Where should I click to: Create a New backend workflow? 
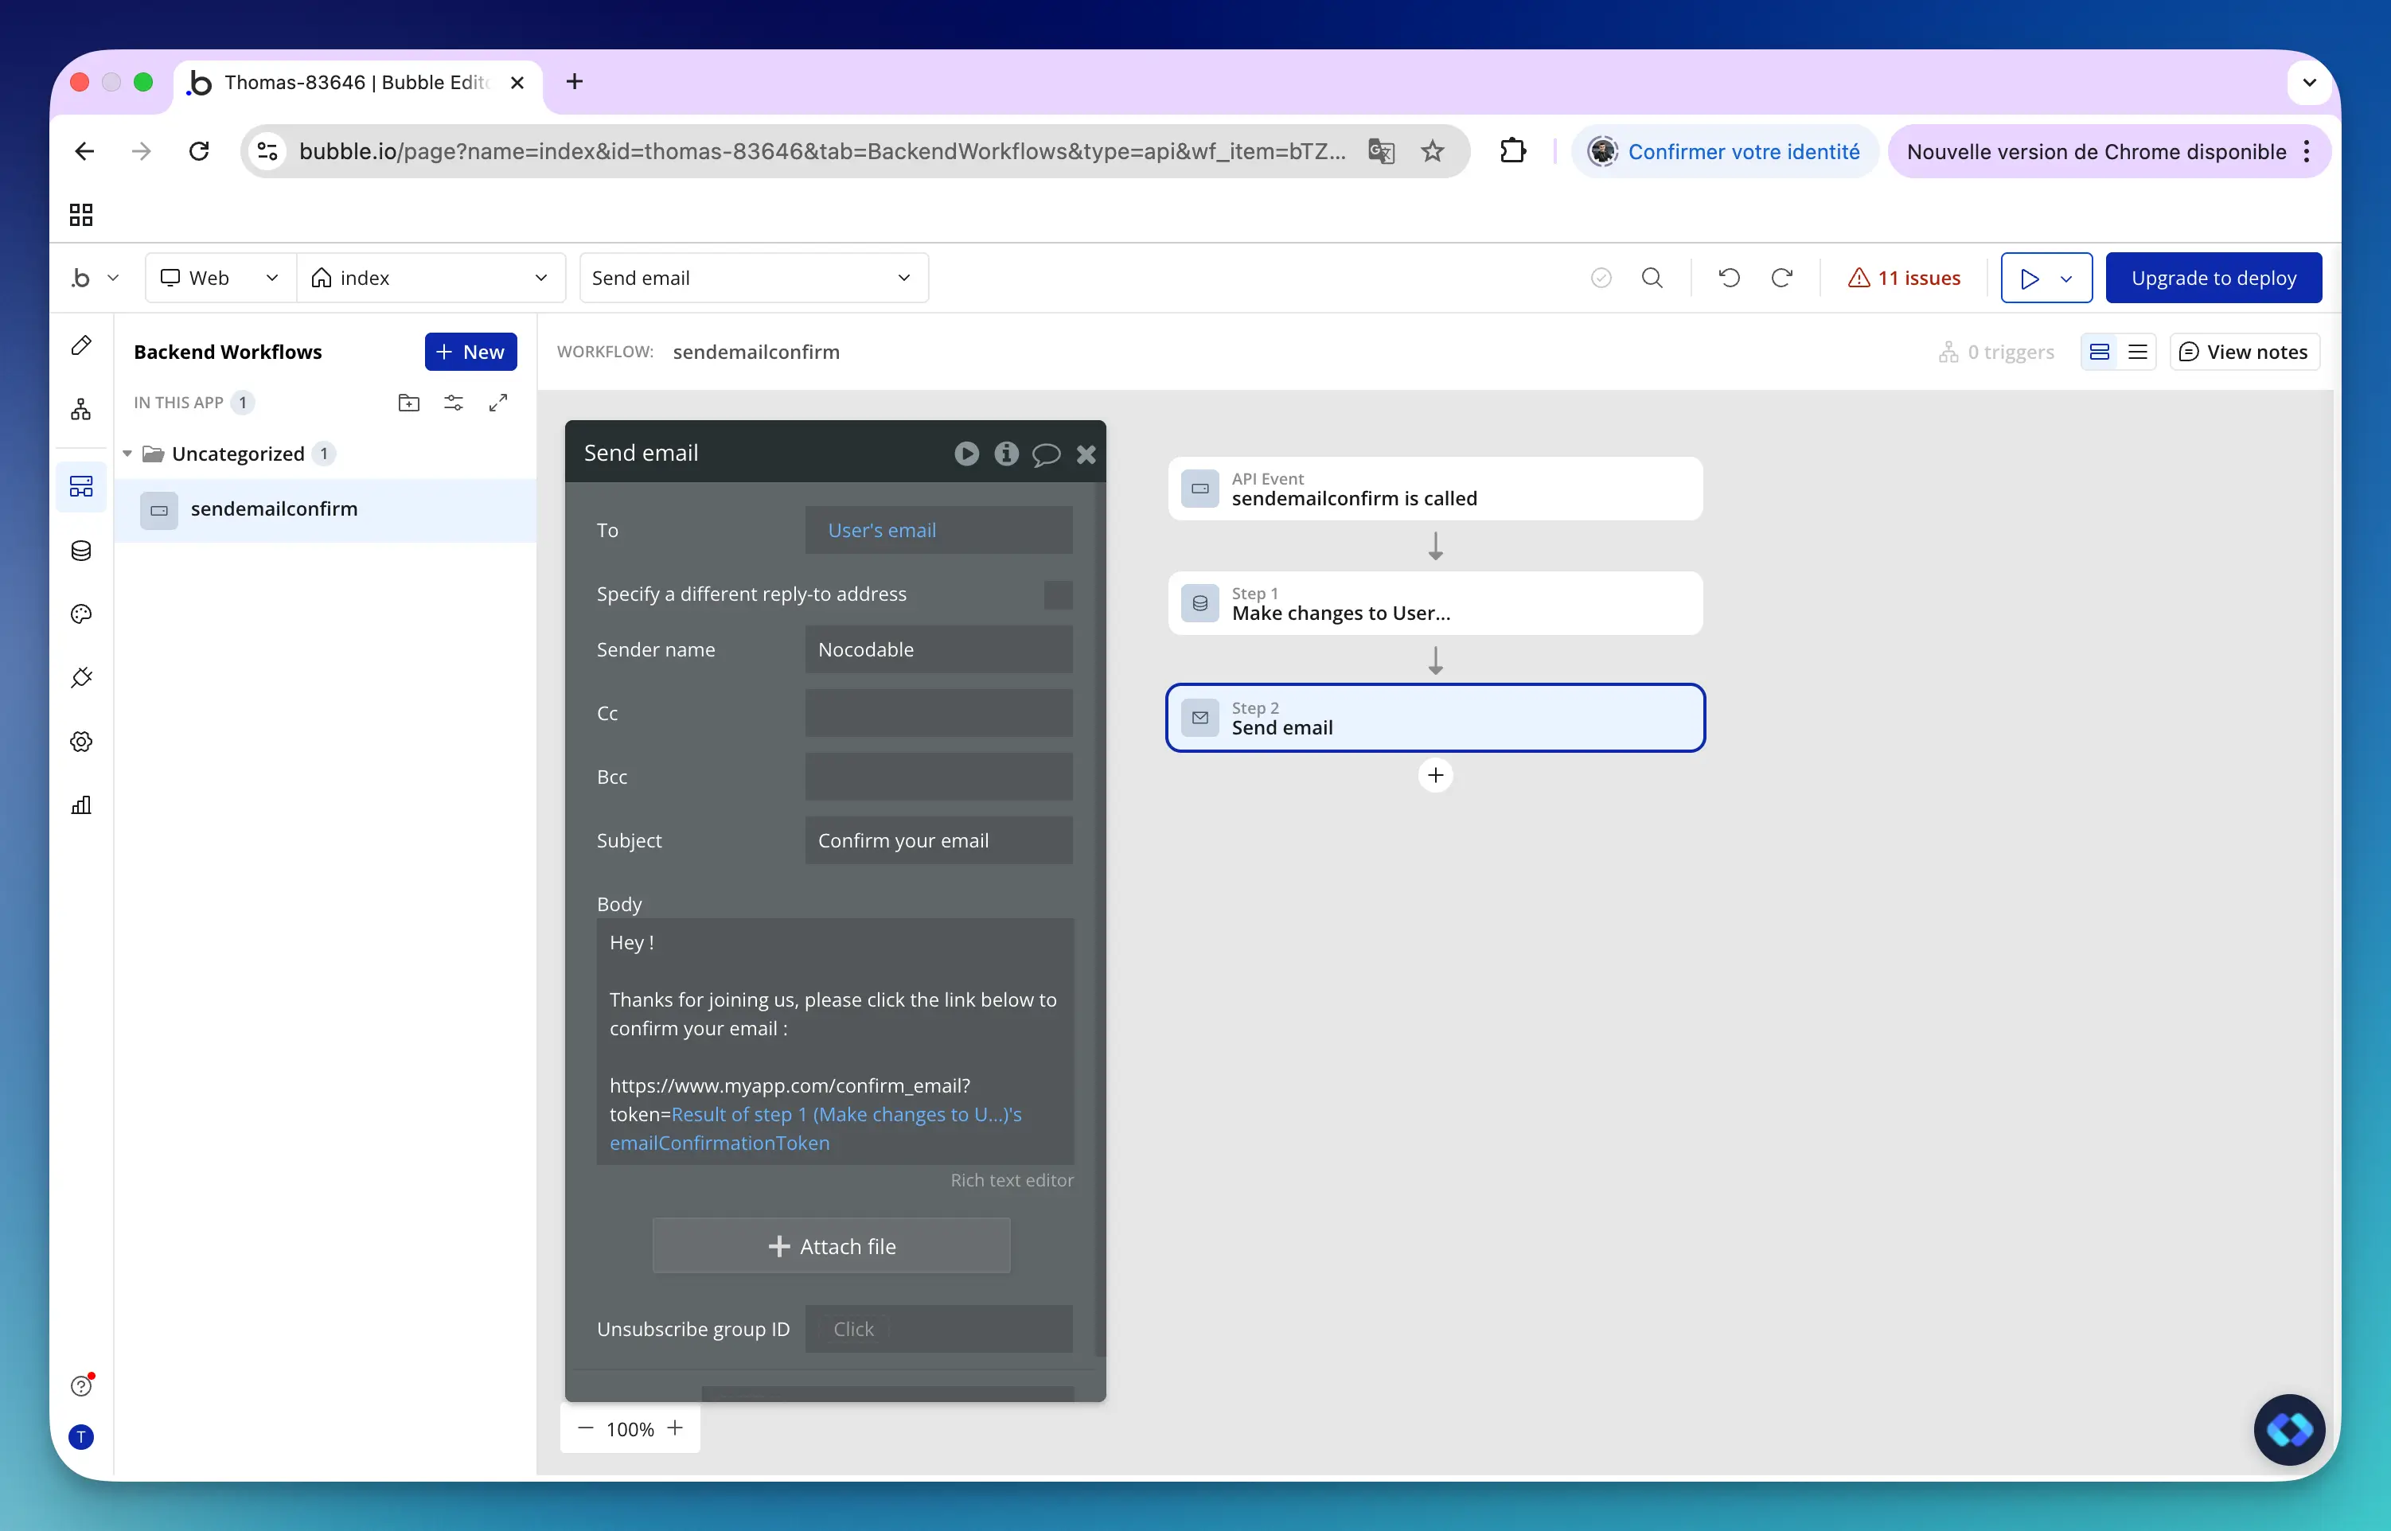[470, 352]
